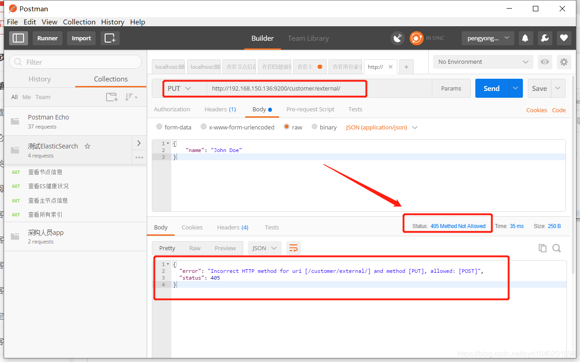Collapse response JSON line 1 fold arrow
This screenshot has height=362, width=580.
[x=168, y=264]
